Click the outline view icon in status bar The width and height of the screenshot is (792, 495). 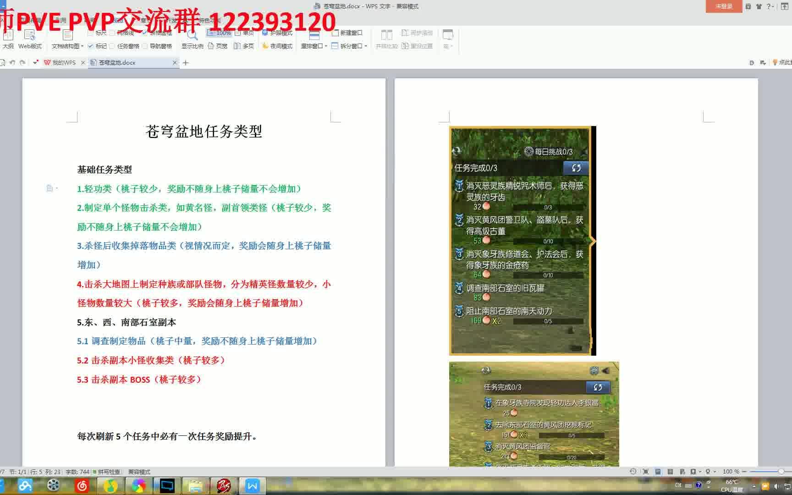670,472
